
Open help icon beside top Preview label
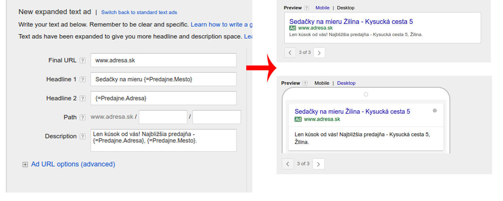coord(307,8)
